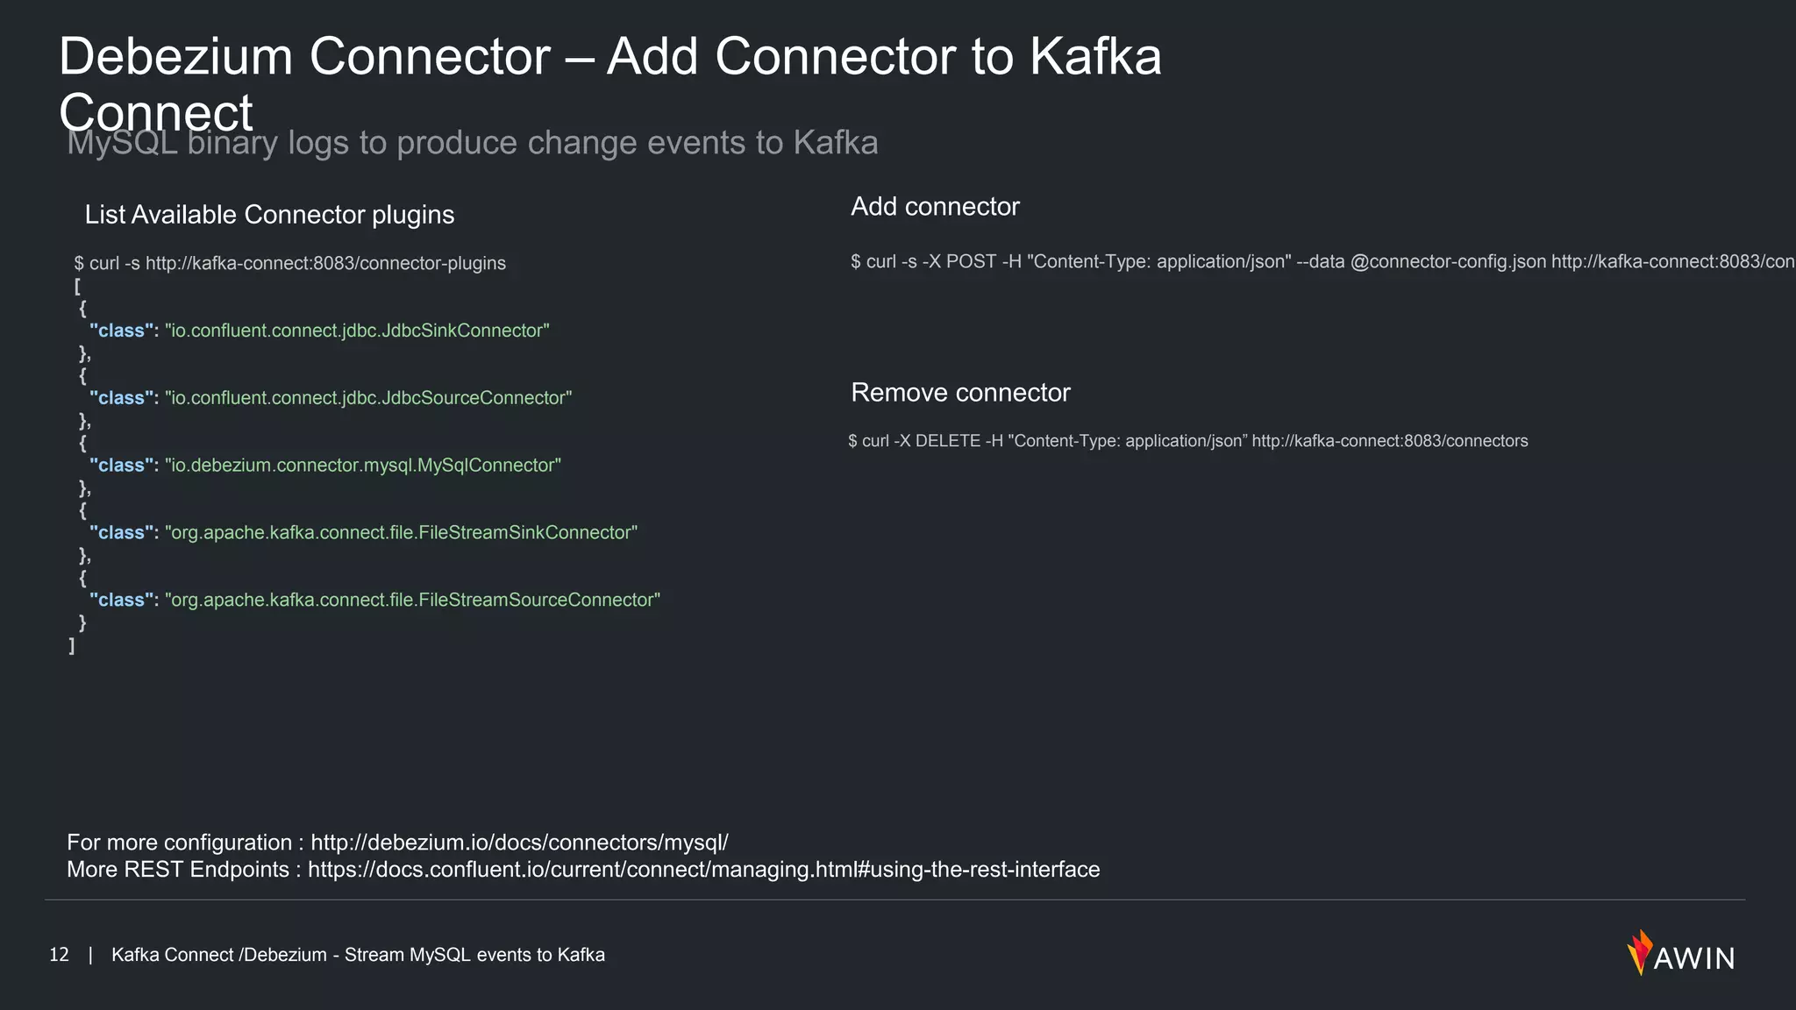
Task: Click 'For more configuration :' label
Action: (x=185, y=843)
